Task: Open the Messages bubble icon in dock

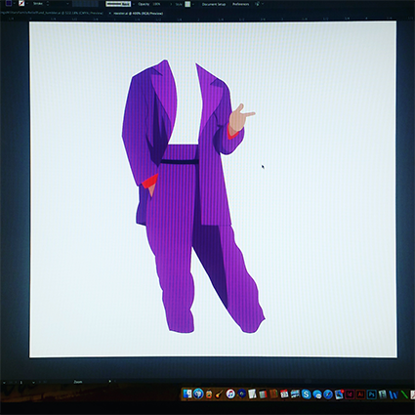Action: 317,394
